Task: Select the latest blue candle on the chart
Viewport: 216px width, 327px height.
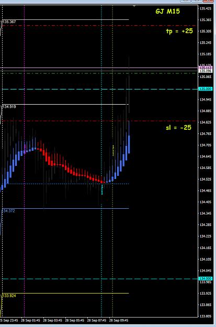Action: point(129,144)
